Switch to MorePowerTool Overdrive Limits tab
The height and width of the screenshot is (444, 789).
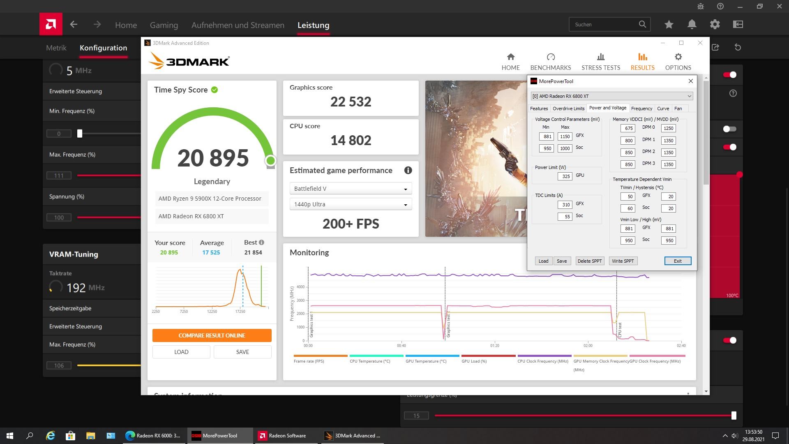click(568, 109)
